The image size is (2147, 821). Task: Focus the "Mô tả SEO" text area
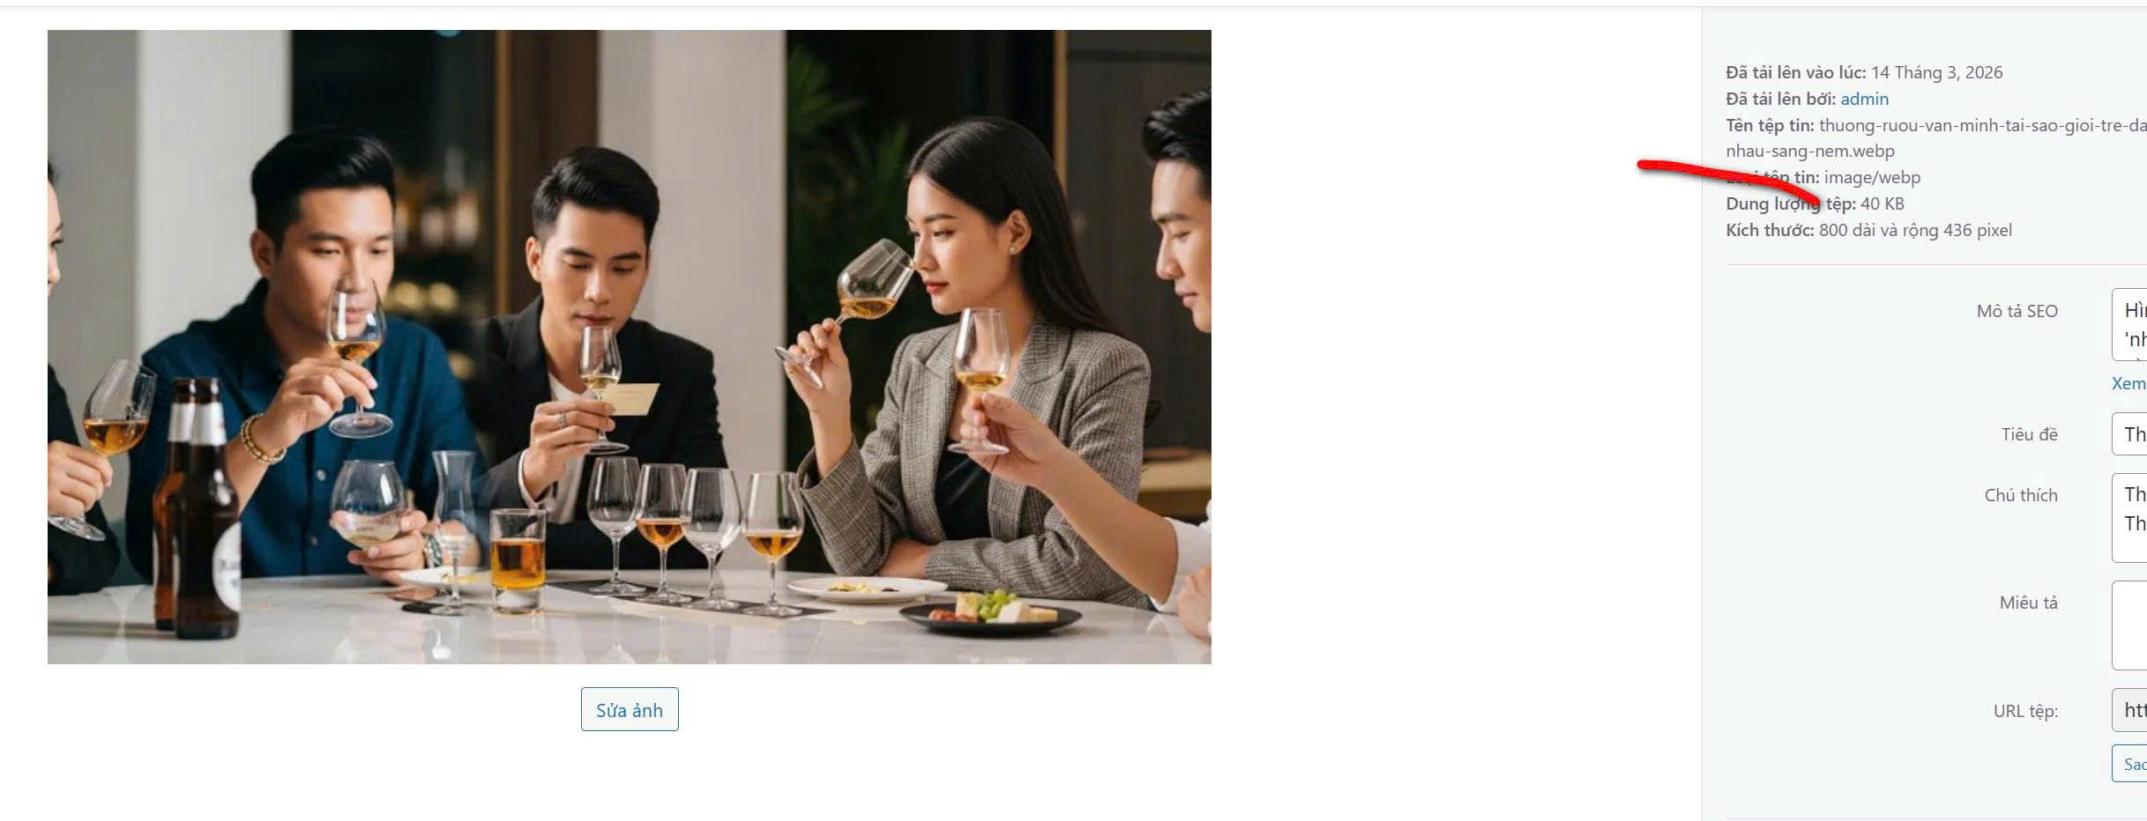point(2129,324)
